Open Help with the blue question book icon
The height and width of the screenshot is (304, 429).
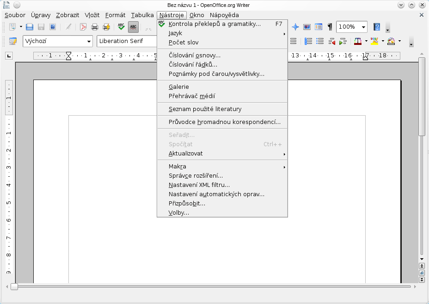377,27
